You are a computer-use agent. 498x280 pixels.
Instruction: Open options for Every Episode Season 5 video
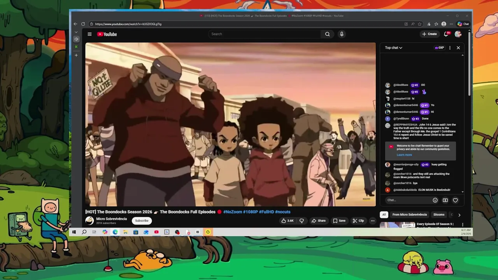[463, 225]
